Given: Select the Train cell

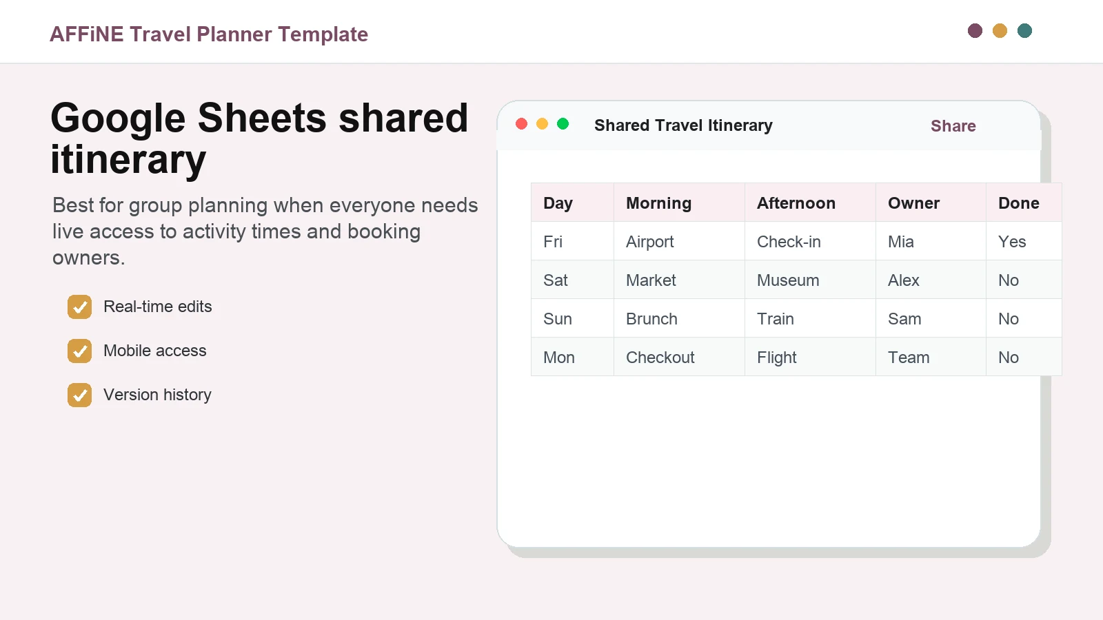Looking at the screenshot, I should tap(810, 318).
